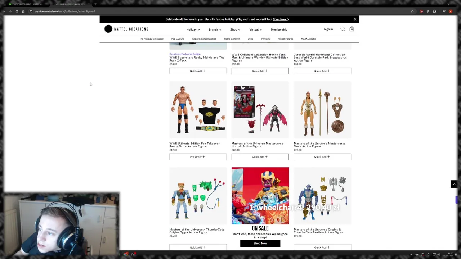Image resolution: width=461 pixels, height=259 pixels.
Task: Open the Membership page
Action: coord(279,29)
